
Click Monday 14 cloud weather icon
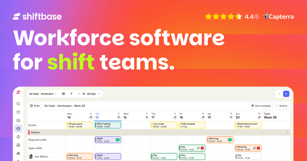tap(91, 117)
